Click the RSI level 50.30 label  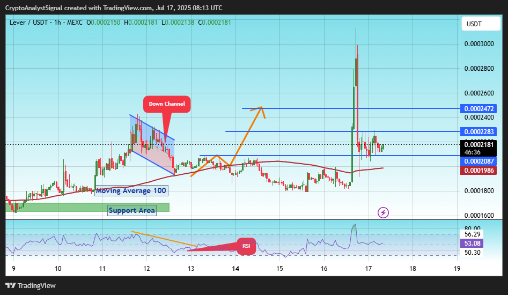[472, 252]
